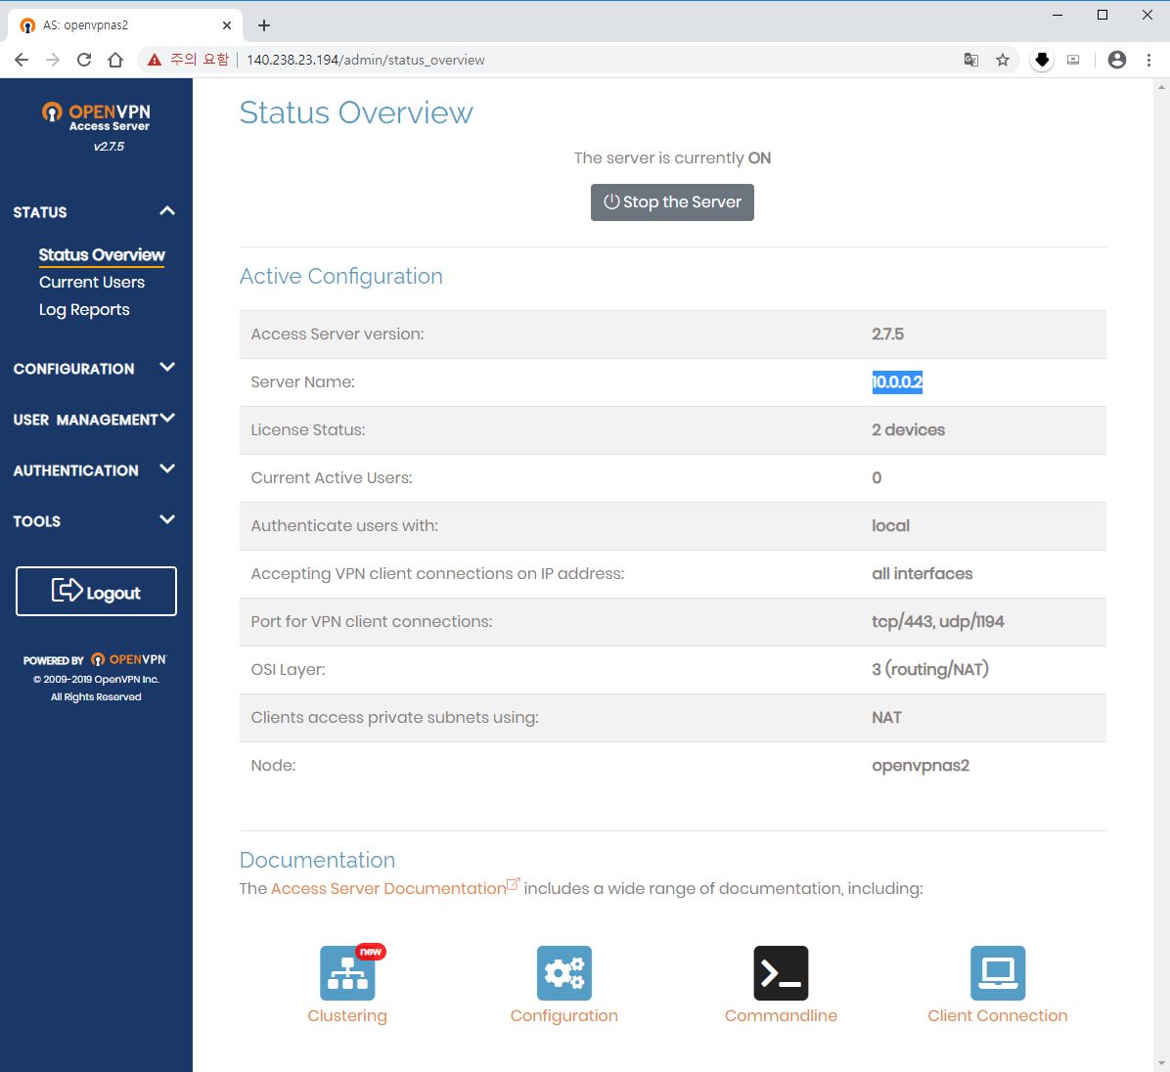The height and width of the screenshot is (1072, 1170).
Task: Click the Client Connection text link
Action: click(x=998, y=1016)
